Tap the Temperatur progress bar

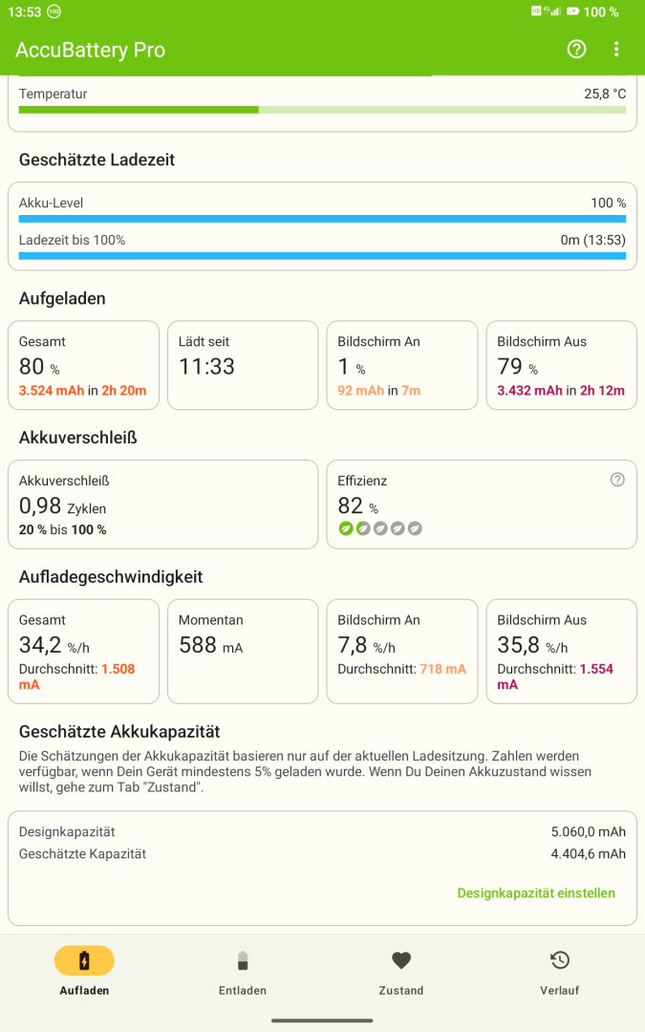point(323,110)
